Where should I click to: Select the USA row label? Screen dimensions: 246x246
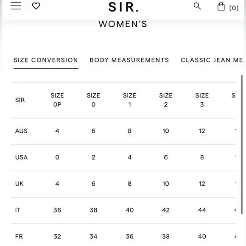coord(22,157)
